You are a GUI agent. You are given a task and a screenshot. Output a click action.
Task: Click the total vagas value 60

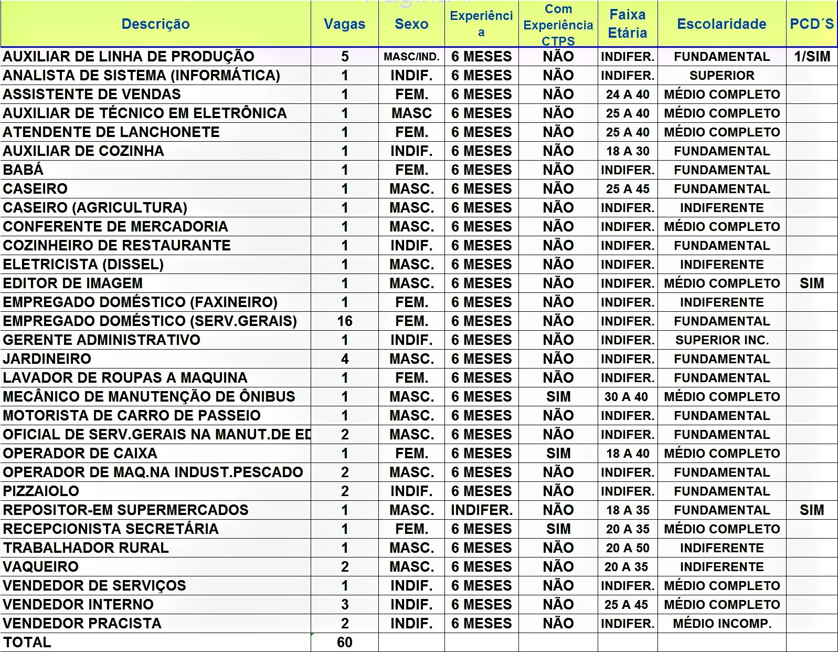pos(344,643)
